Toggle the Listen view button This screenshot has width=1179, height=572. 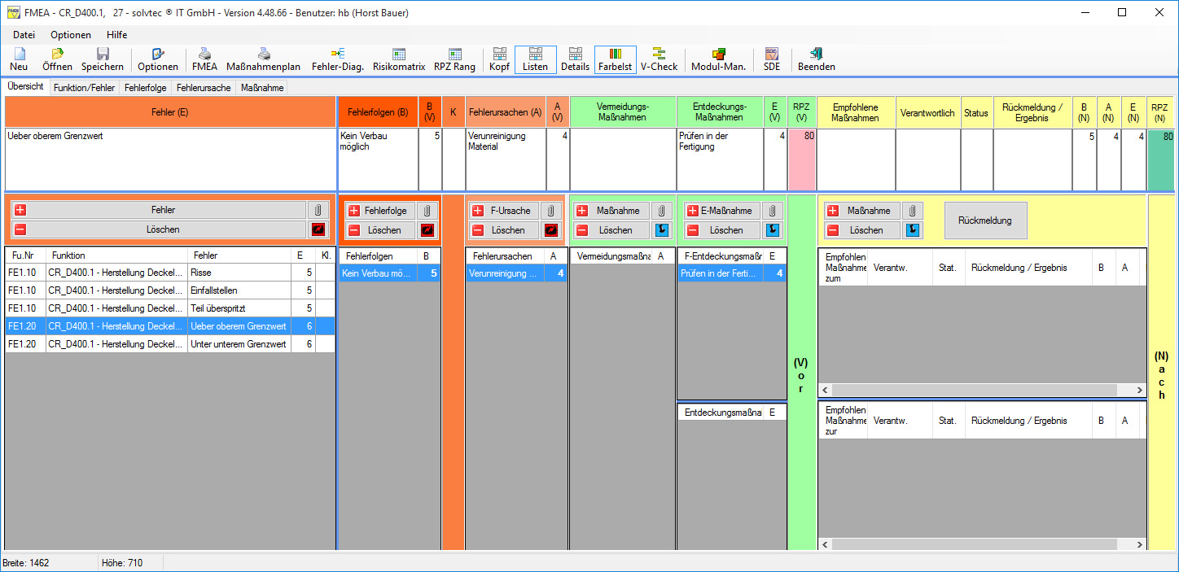(x=535, y=59)
